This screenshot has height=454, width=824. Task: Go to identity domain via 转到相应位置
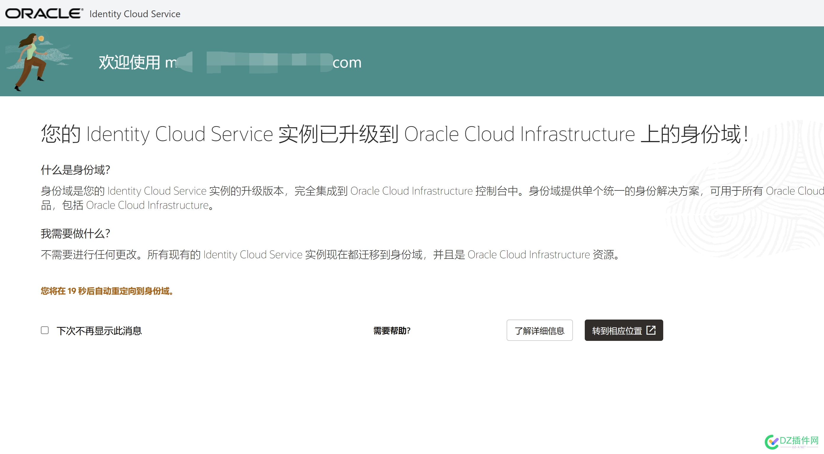(624, 330)
